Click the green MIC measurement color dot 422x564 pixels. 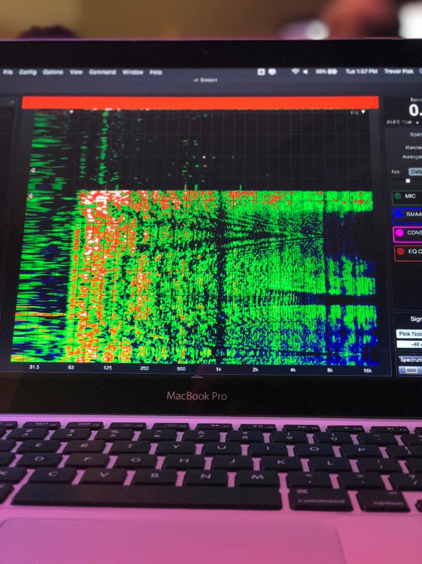[398, 196]
